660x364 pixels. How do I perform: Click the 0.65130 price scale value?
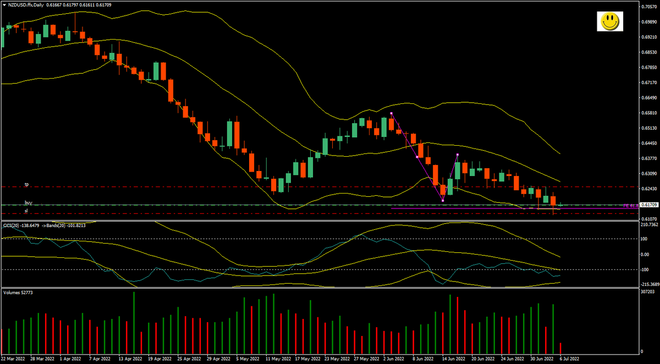click(x=649, y=128)
